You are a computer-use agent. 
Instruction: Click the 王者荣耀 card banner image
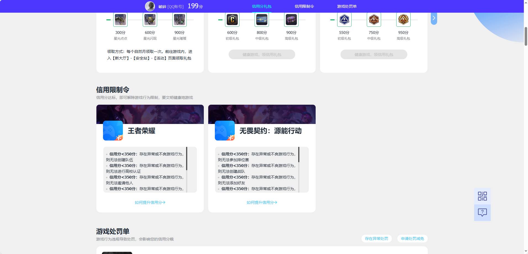tap(150, 114)
